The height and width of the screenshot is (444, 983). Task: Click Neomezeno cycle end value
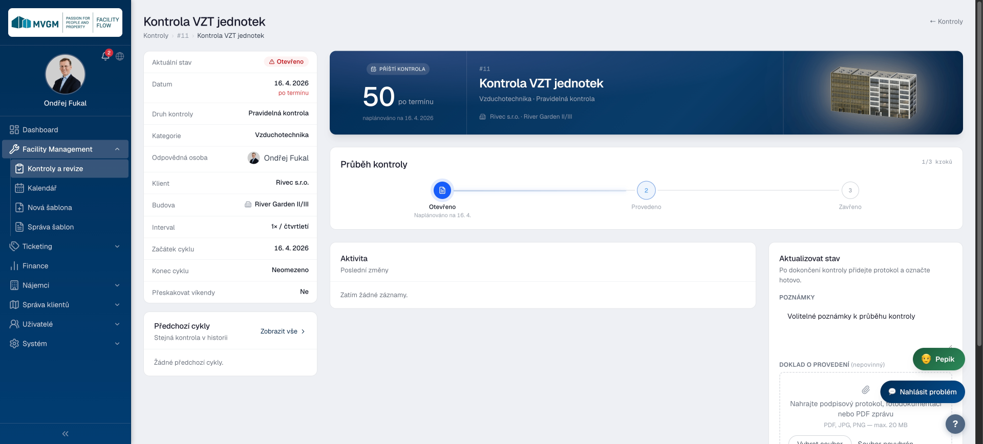tap(290, 270)
